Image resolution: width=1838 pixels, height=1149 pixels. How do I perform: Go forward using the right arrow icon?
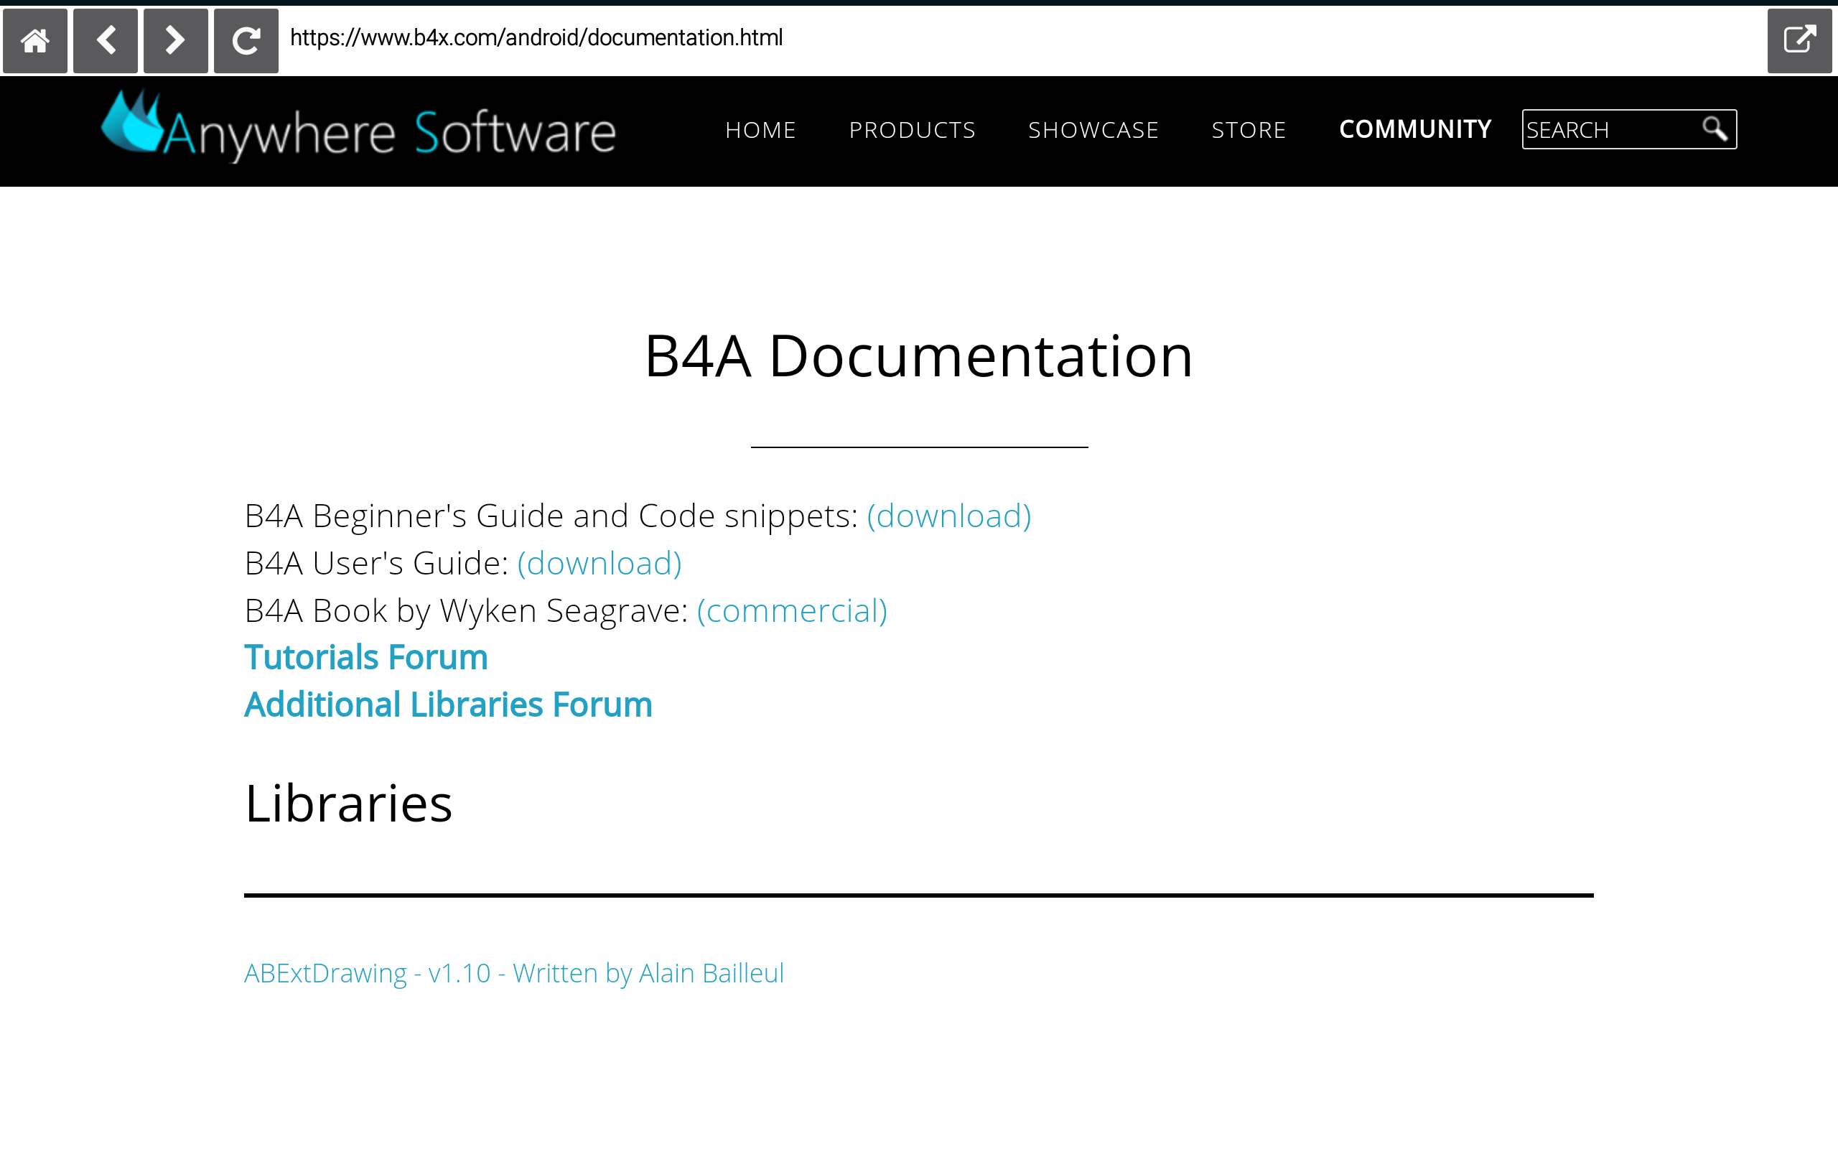point(175,40)
